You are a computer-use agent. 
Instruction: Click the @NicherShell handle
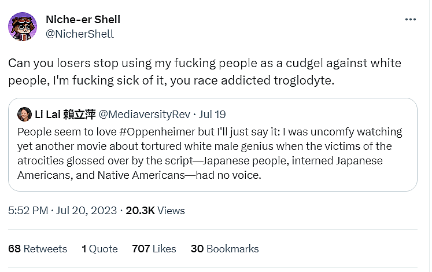[x=79, y=34]
